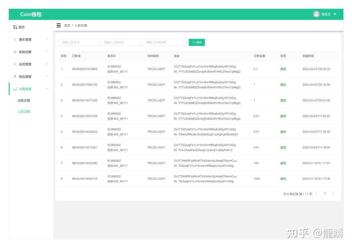The width and height of the screenshot is (352, 248).
Task: Collapse the 交易管理 menu section
Action: 46,89
